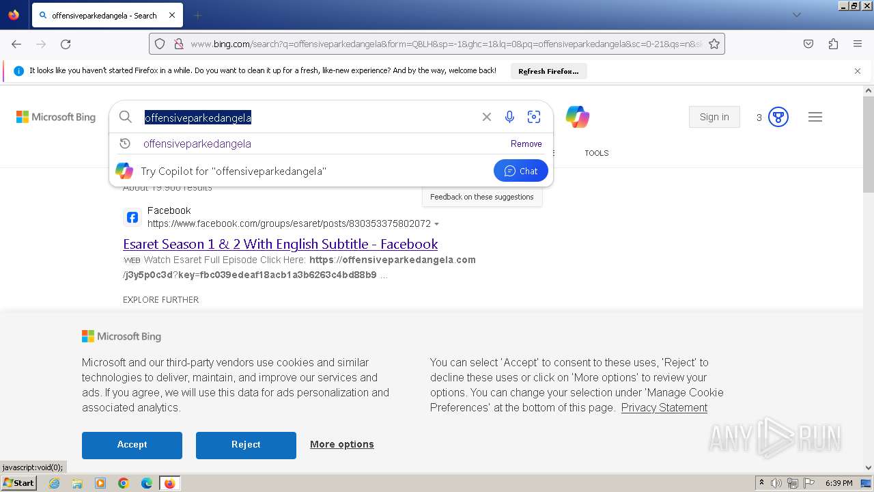Switch to Firefox taskbar button
874x492 pixels.
169,483
